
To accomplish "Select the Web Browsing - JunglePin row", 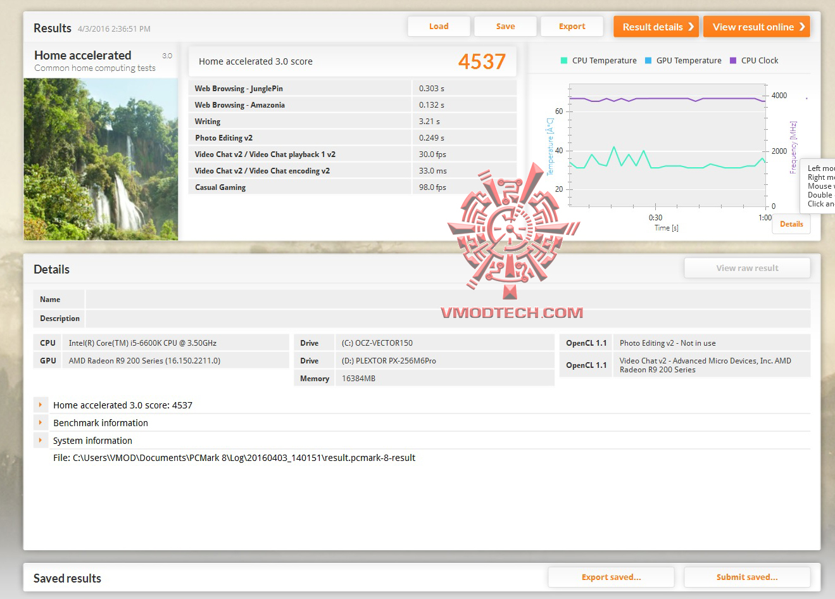I will pyautogui.click(x=352, y=89).
